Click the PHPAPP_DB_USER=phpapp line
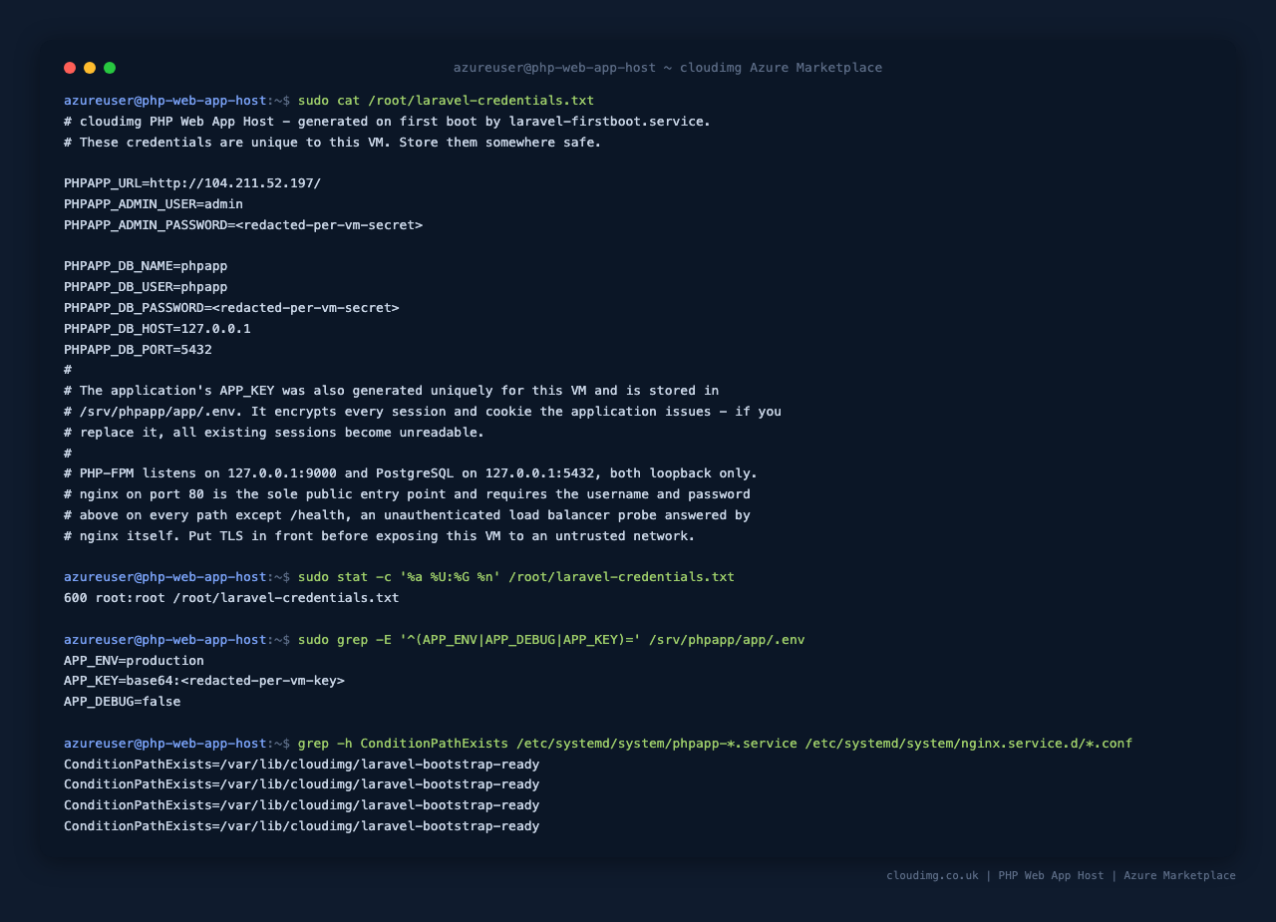 click(x=146, y=287)
